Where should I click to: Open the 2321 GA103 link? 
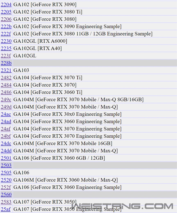pos(6,70)
